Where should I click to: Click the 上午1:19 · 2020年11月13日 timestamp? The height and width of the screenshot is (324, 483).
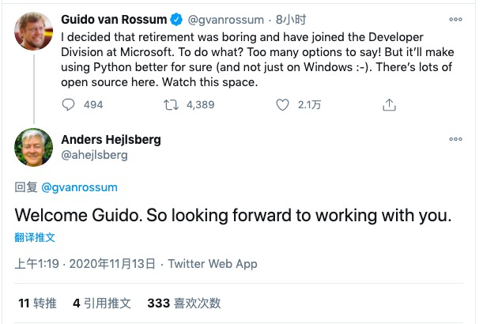click(86, 264)
